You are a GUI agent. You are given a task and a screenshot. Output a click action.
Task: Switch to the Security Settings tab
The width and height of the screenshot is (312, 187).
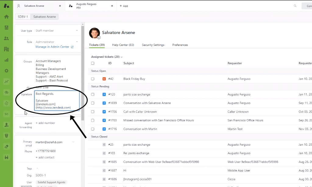[x=153, y=45]
